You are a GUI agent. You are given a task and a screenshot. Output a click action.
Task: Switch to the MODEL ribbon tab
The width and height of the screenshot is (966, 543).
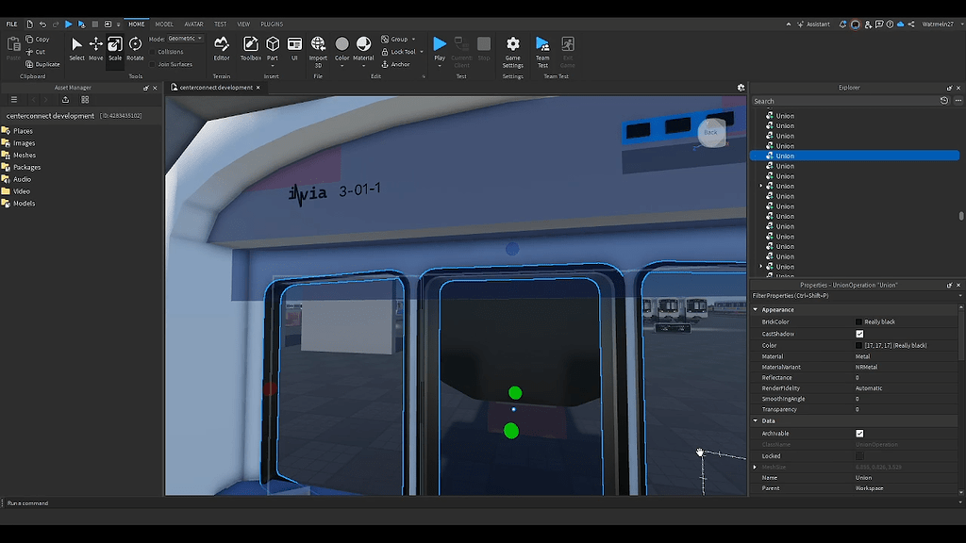click(163, 24)
